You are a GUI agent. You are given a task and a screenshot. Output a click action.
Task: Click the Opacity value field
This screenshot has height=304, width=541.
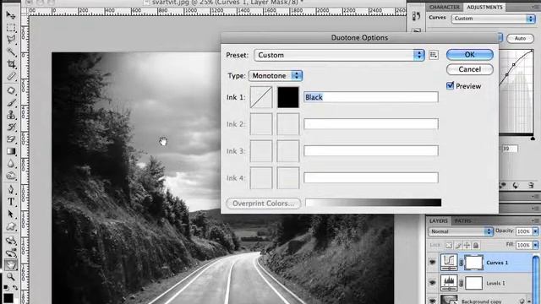point(524,231)
